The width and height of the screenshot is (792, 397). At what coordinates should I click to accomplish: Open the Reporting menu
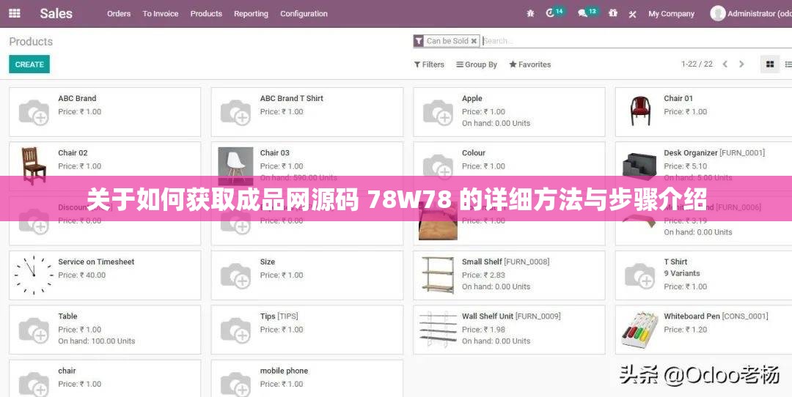coord(251,14)
